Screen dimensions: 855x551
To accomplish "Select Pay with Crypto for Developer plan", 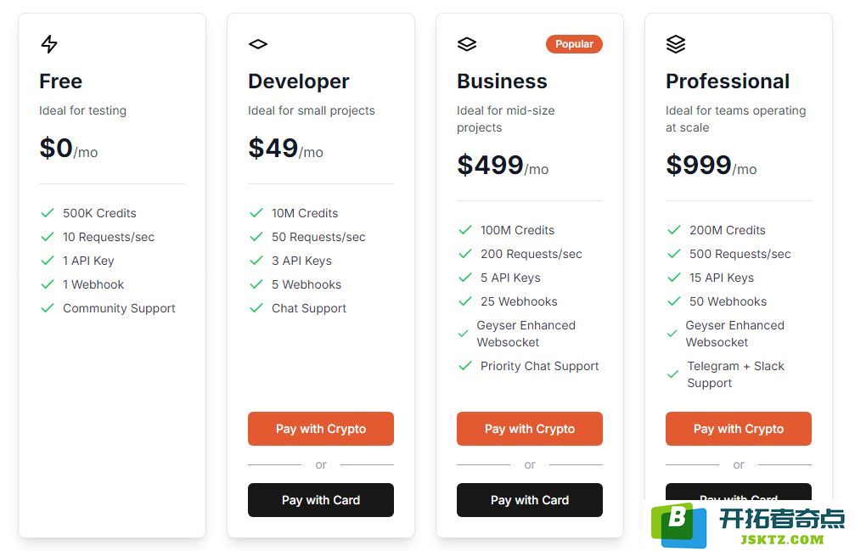I will (x=321, y=429).
